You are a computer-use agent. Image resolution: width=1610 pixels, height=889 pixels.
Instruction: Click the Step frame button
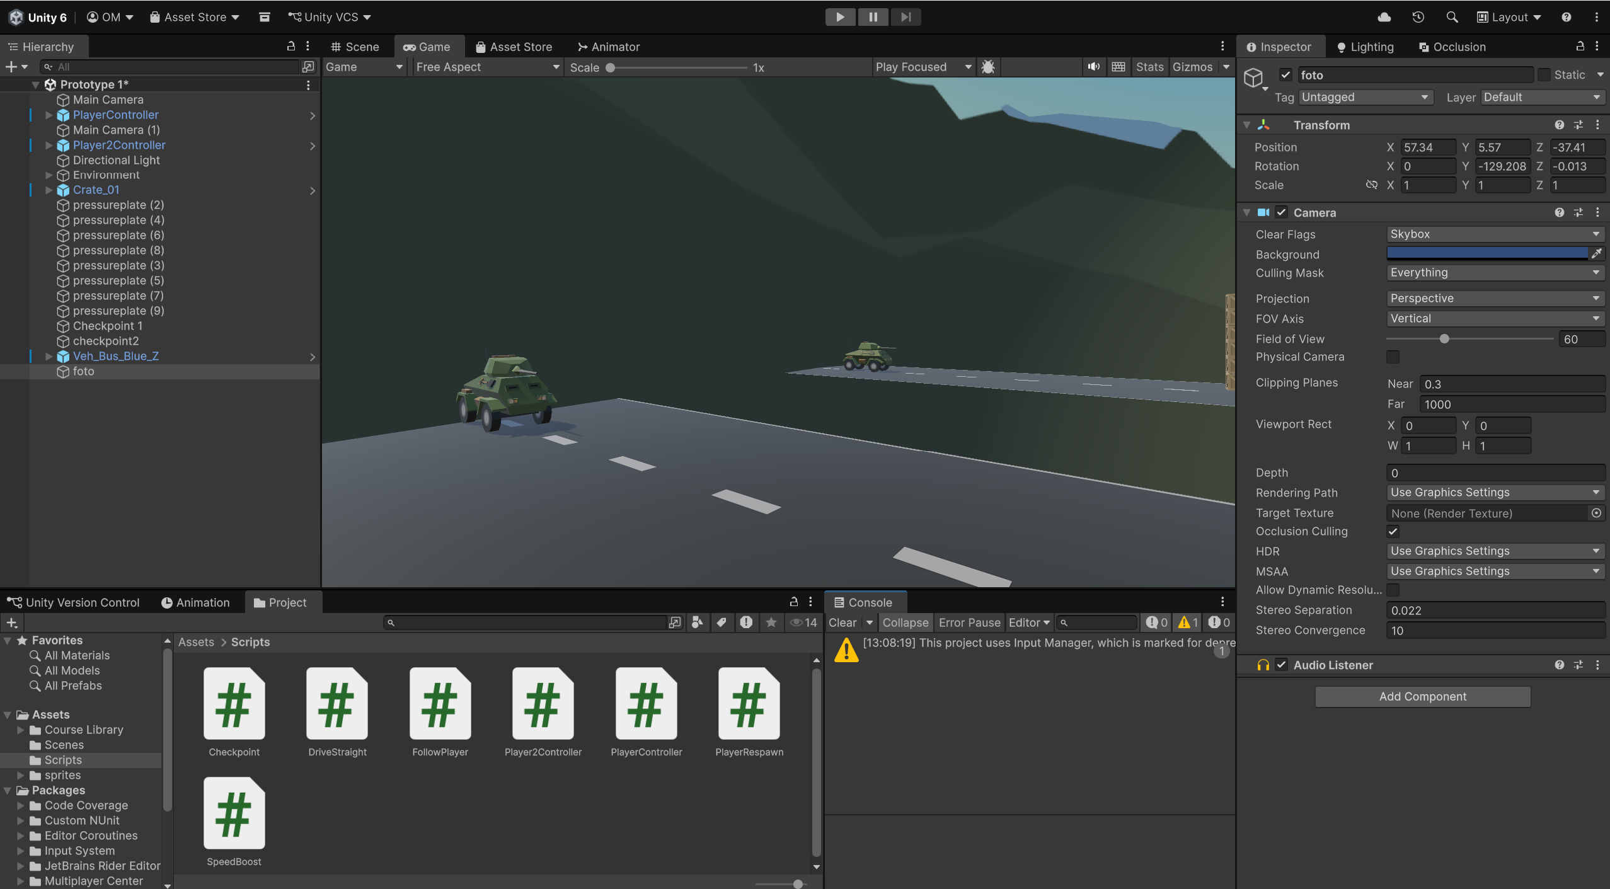coord(906,17)
